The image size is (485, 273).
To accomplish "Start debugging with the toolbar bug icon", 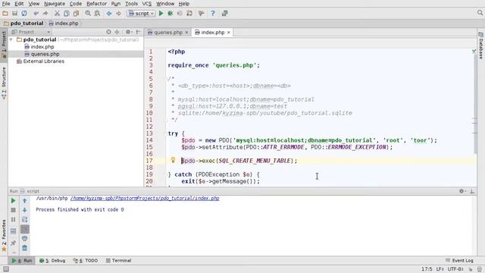I will [171, 14].
